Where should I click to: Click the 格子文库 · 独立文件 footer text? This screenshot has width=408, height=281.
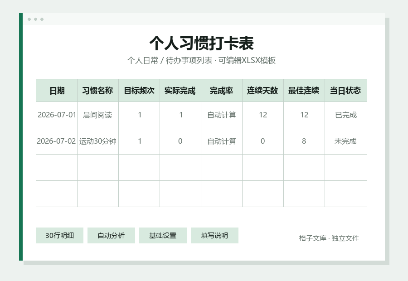click(x=329, y=238)
